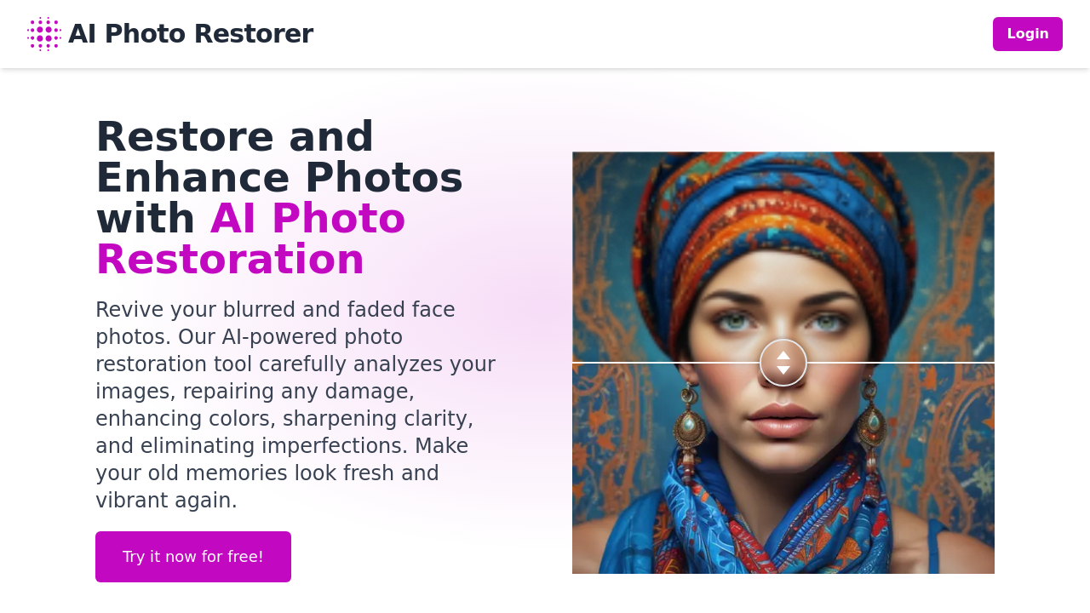Click the circular before/after slider handle
This screenshot has height=613, width=1090.
click(783, 361)
